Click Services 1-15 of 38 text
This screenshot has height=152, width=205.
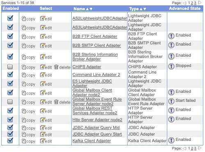(x=18, y=3)
